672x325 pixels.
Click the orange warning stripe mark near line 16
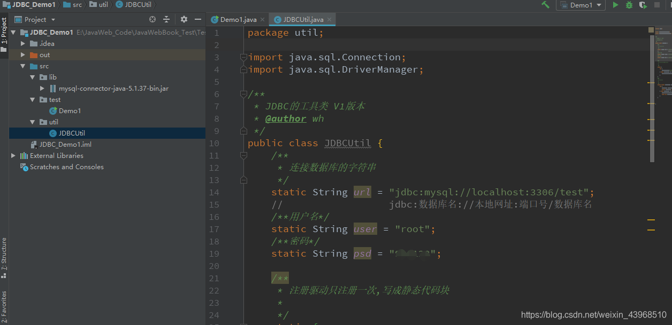click(x=651, y=219)
